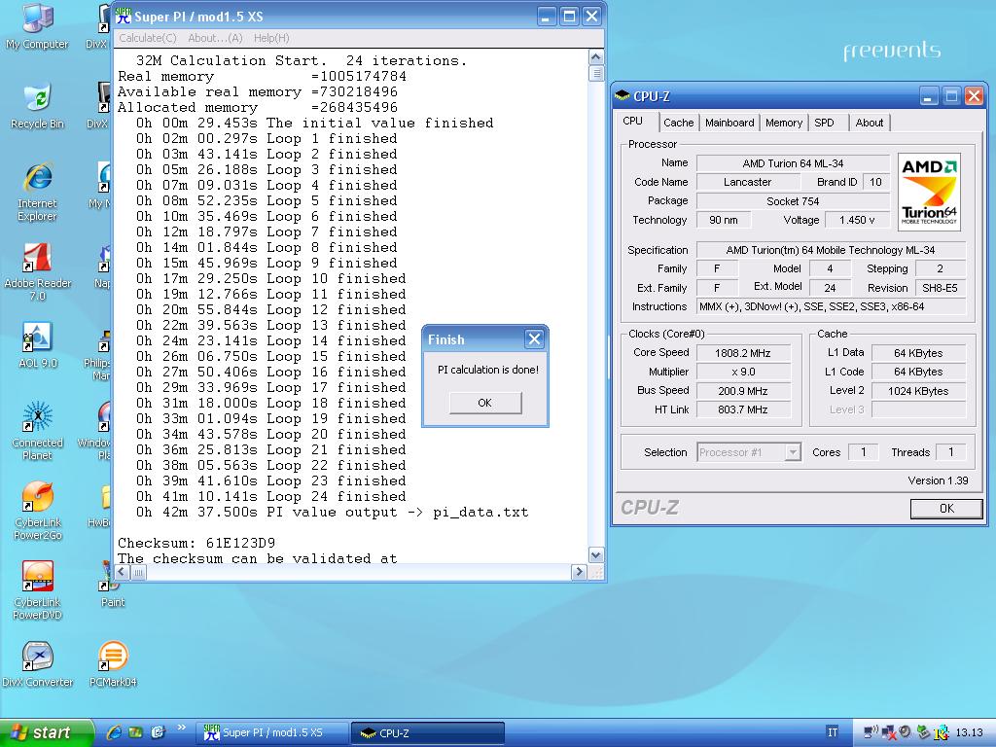Open Adobe Reader 7.0 shortcut

pos(38,272)
